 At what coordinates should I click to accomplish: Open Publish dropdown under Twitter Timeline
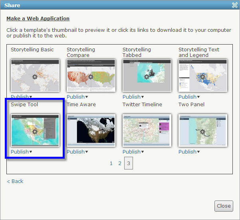click(x=133, y=152)
